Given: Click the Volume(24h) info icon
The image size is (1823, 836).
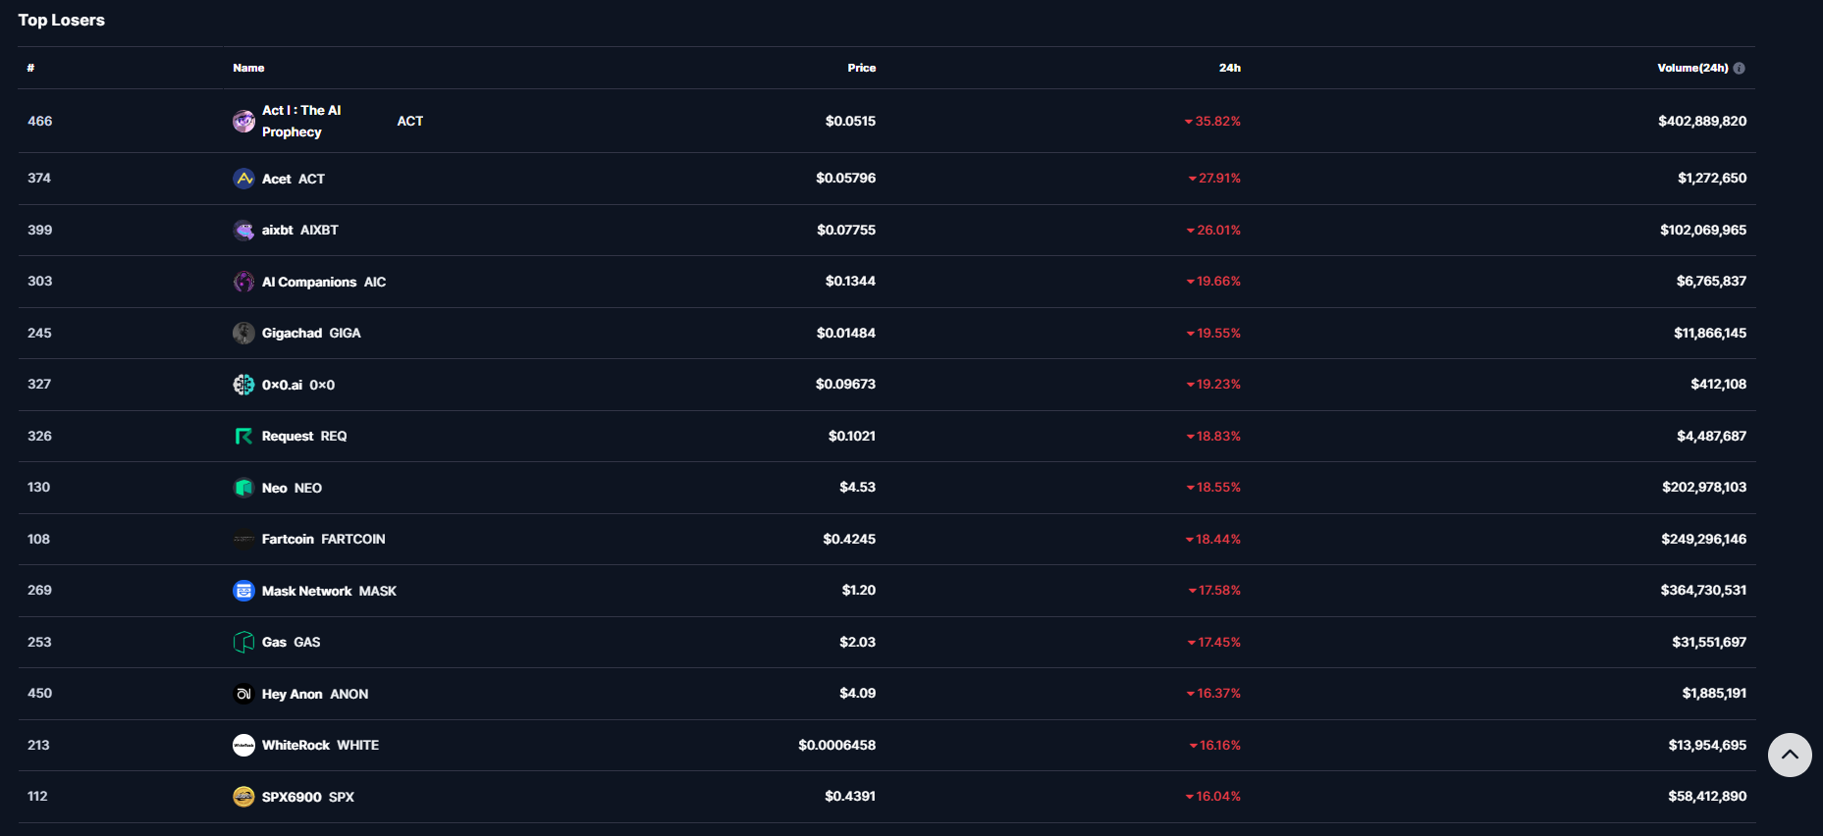Looking at the screenshot, I should (x=1739, y=69).
